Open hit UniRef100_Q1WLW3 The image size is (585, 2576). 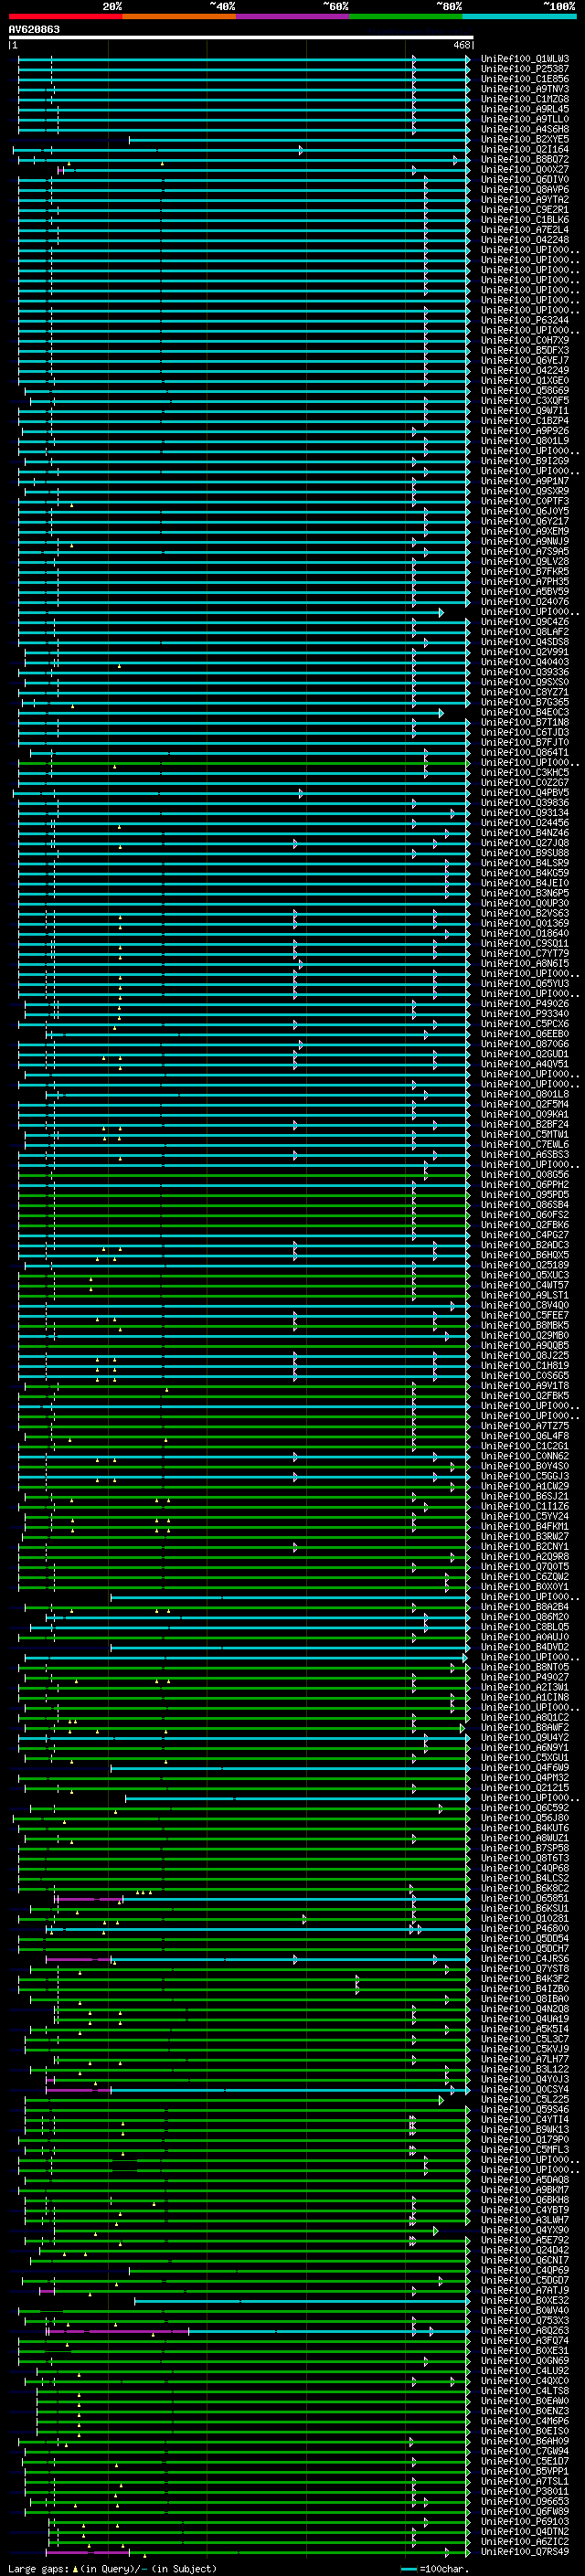(x=525, y=59)
